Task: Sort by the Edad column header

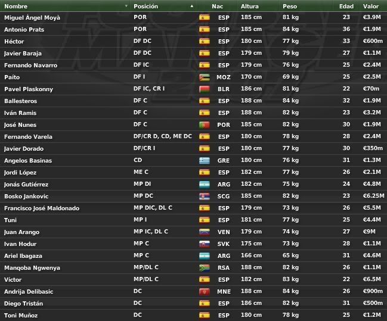Action: click(346, 6)
